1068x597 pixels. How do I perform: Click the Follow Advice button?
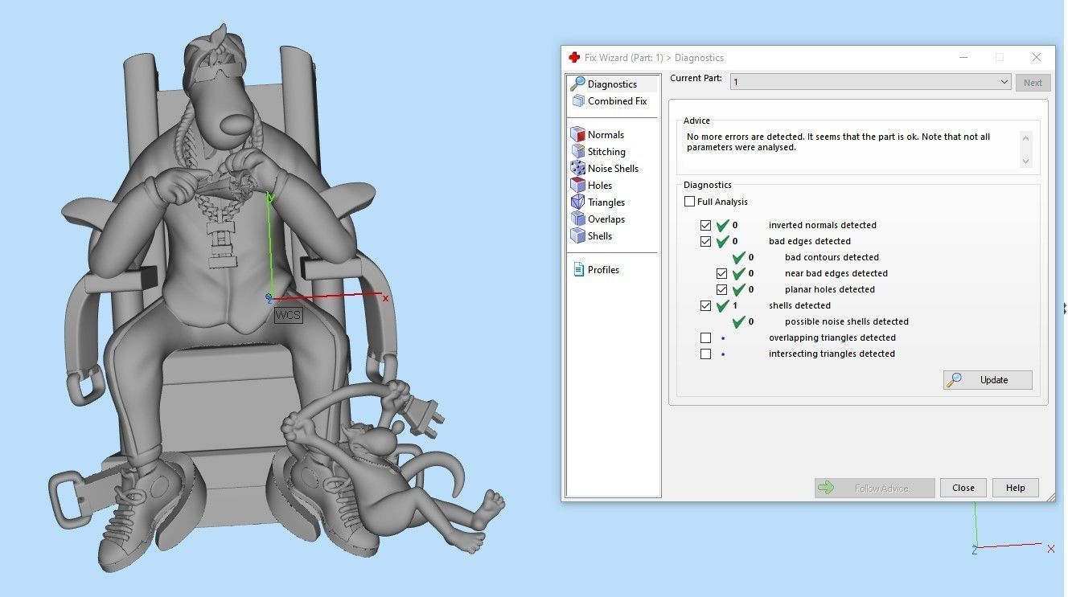874,488
